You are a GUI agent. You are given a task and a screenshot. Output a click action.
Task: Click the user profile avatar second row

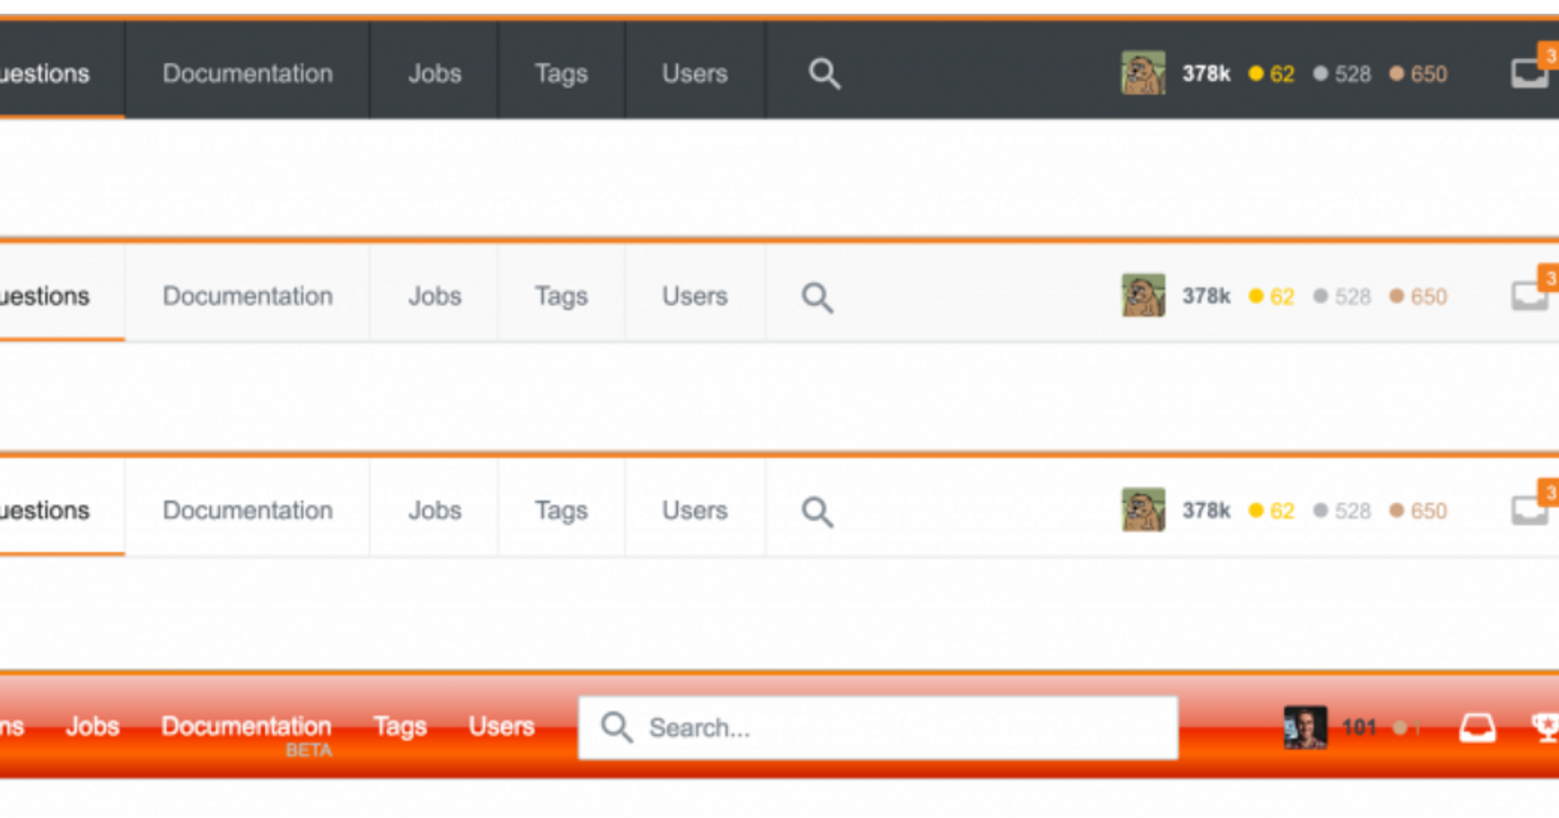coord(1143,295)
